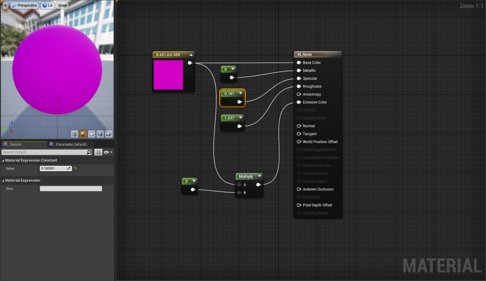This screenshot has height=281, width=486.
Task: Click the search magnifier in Details
Action: [89, 152]
